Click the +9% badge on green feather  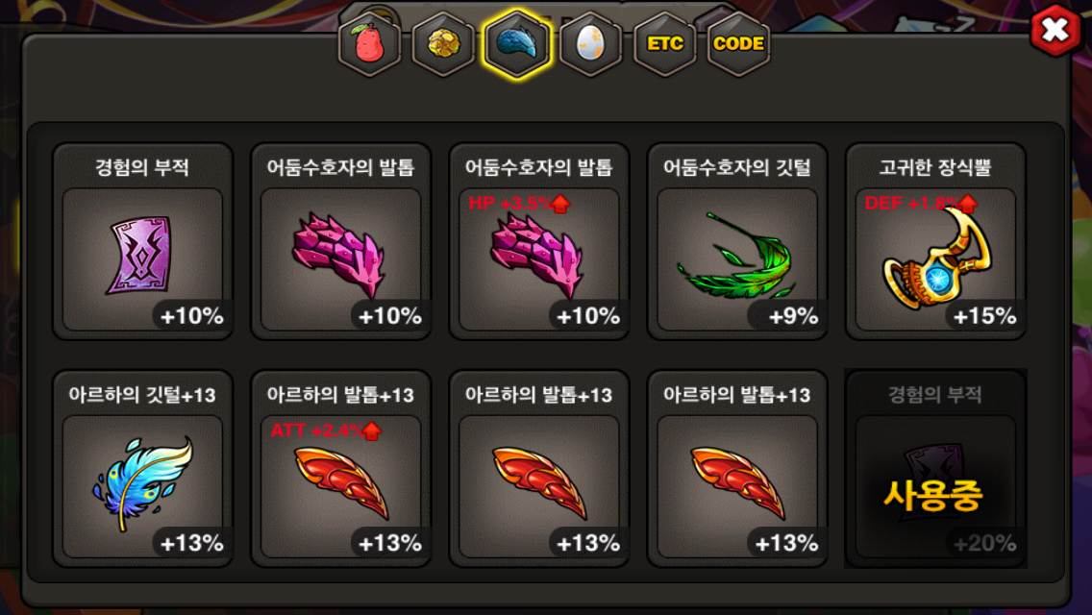(x=792, y=316)
